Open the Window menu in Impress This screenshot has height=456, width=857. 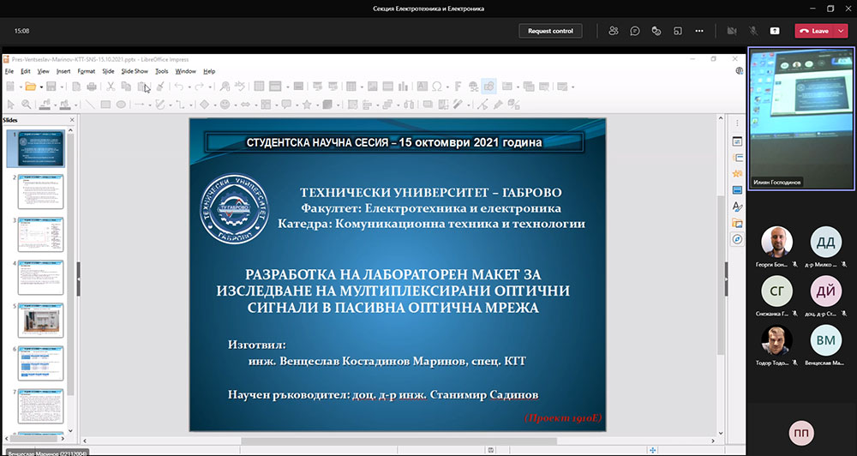point(186,71)
